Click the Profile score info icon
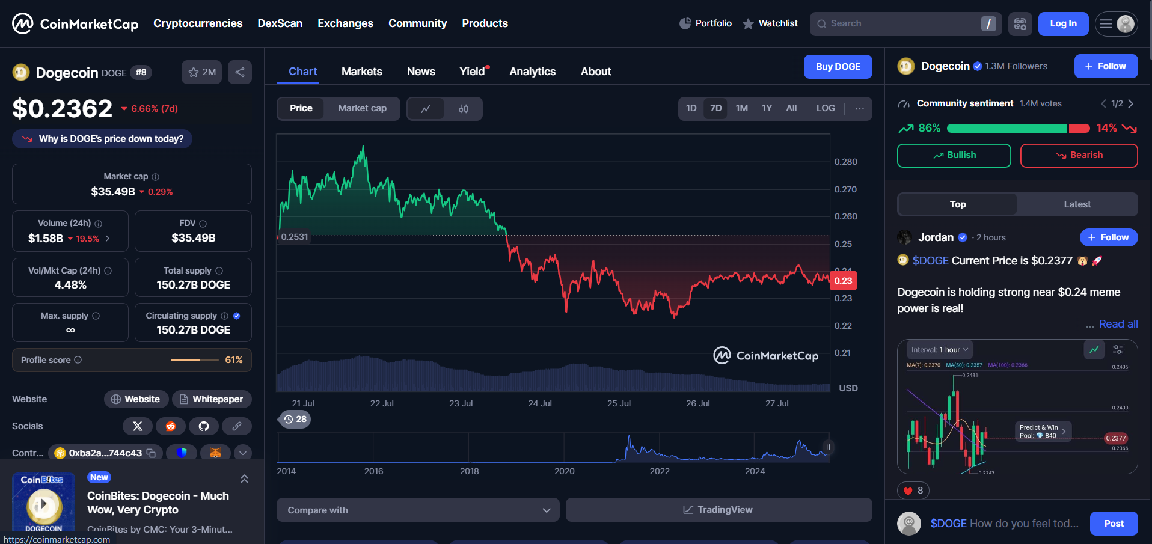Viewport: 1152px width, 544px height. [78, 360]
